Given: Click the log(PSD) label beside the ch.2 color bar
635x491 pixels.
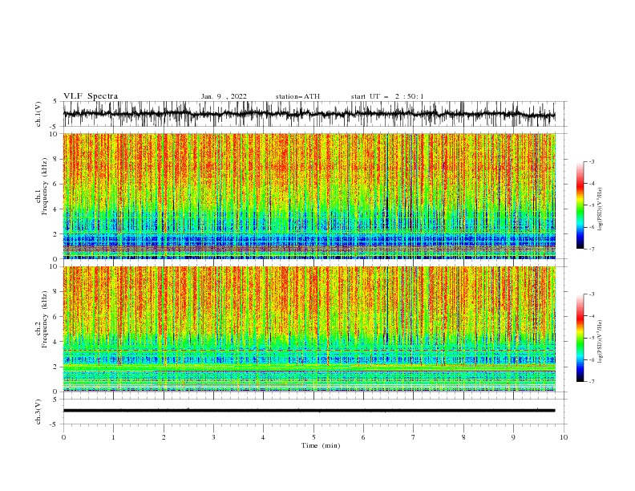Looking at the screenshot, I should tap(601, 342).
